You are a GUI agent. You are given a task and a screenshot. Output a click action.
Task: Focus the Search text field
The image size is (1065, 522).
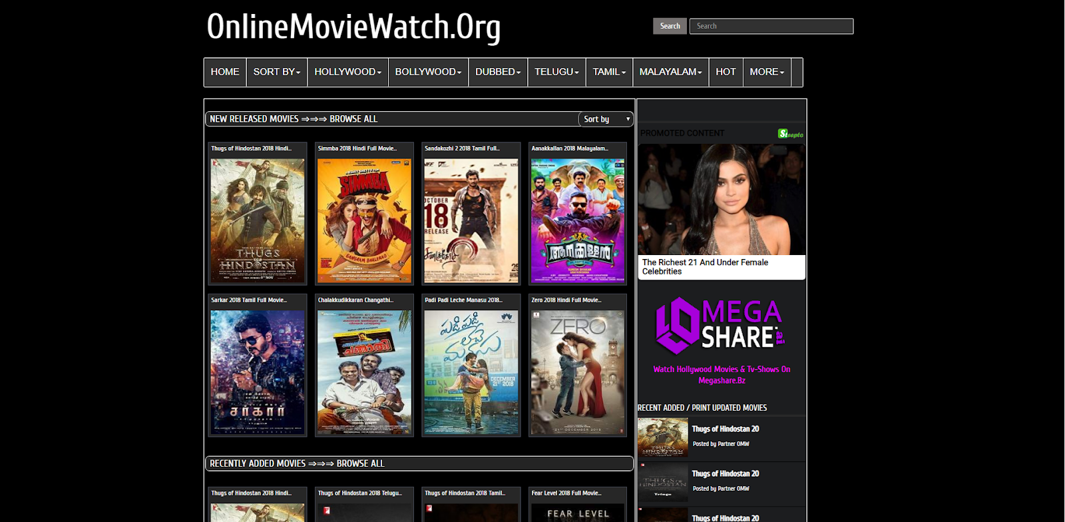[771, 26]
